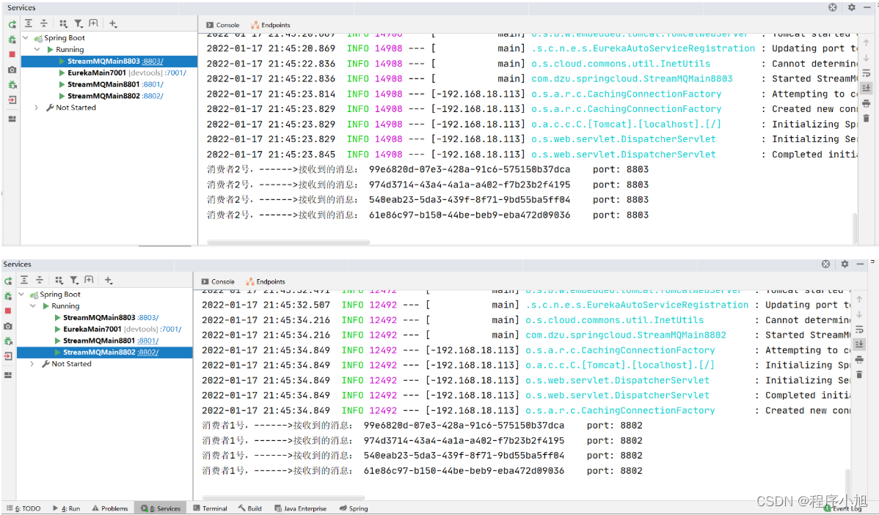Click layout icon in upper Services panel sidebar
The height and width of the screenshot is (515, 879).
(12, 119)
